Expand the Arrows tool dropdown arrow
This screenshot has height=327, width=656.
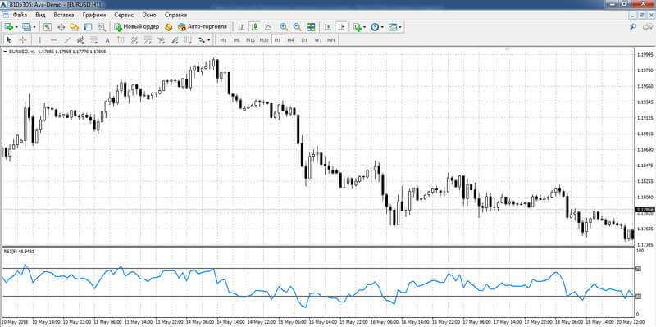tap(209, 40)
